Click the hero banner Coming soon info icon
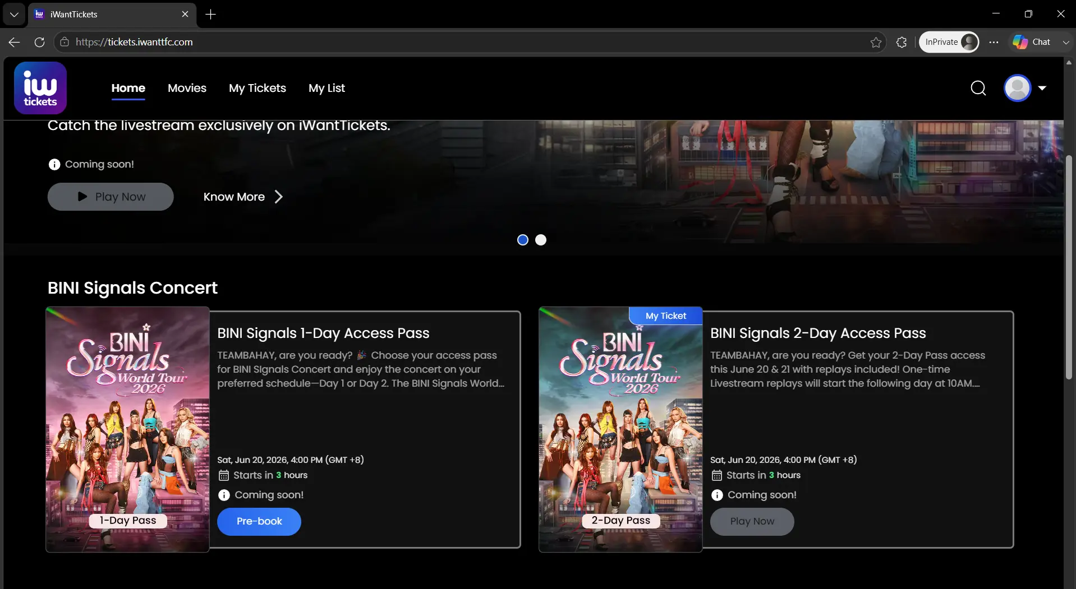The width and height of the screenshot is (1076, 589). (54, 164)
